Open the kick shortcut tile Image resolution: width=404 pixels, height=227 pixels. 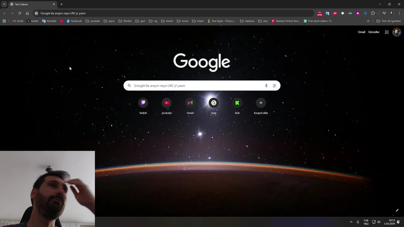tap(237, 107)
